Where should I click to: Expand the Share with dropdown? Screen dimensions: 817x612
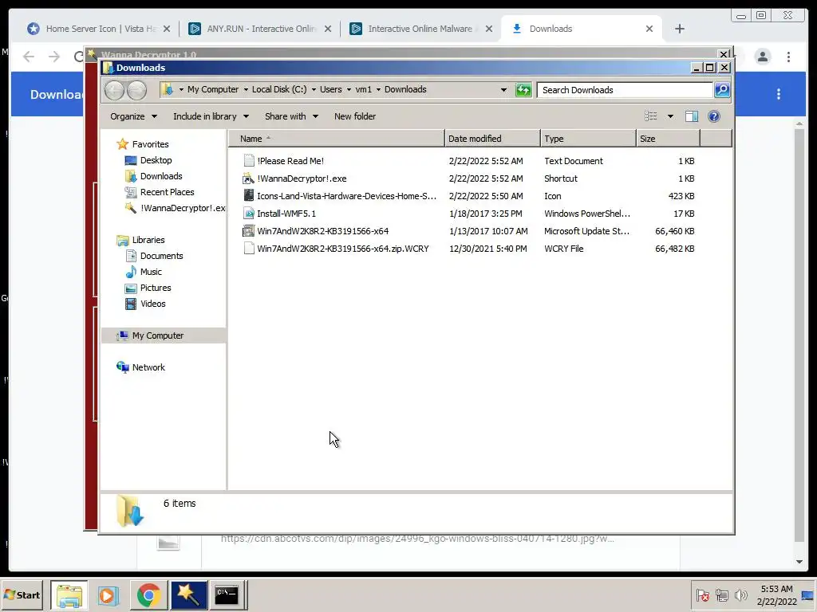tap(291, 116)
